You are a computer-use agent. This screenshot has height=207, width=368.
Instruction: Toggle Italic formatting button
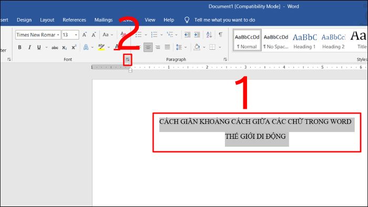point(29,47)
